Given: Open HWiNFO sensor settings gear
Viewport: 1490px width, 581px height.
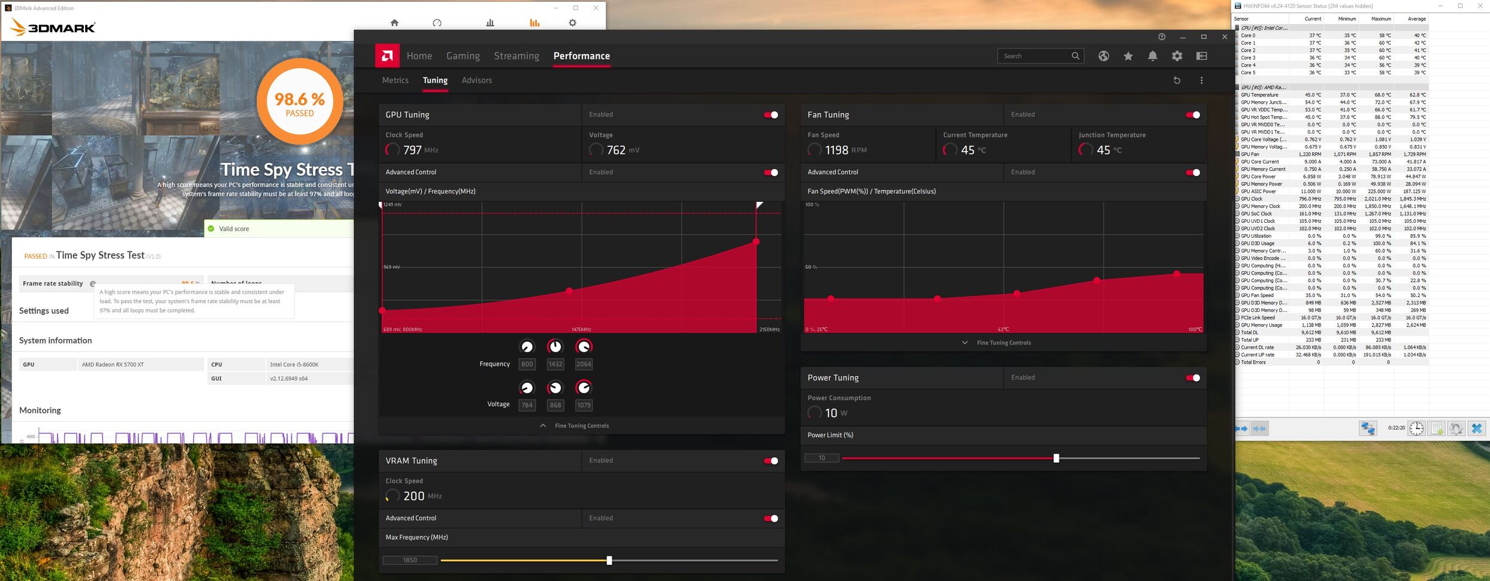Looking at the screenshot, I should 1456,428.
